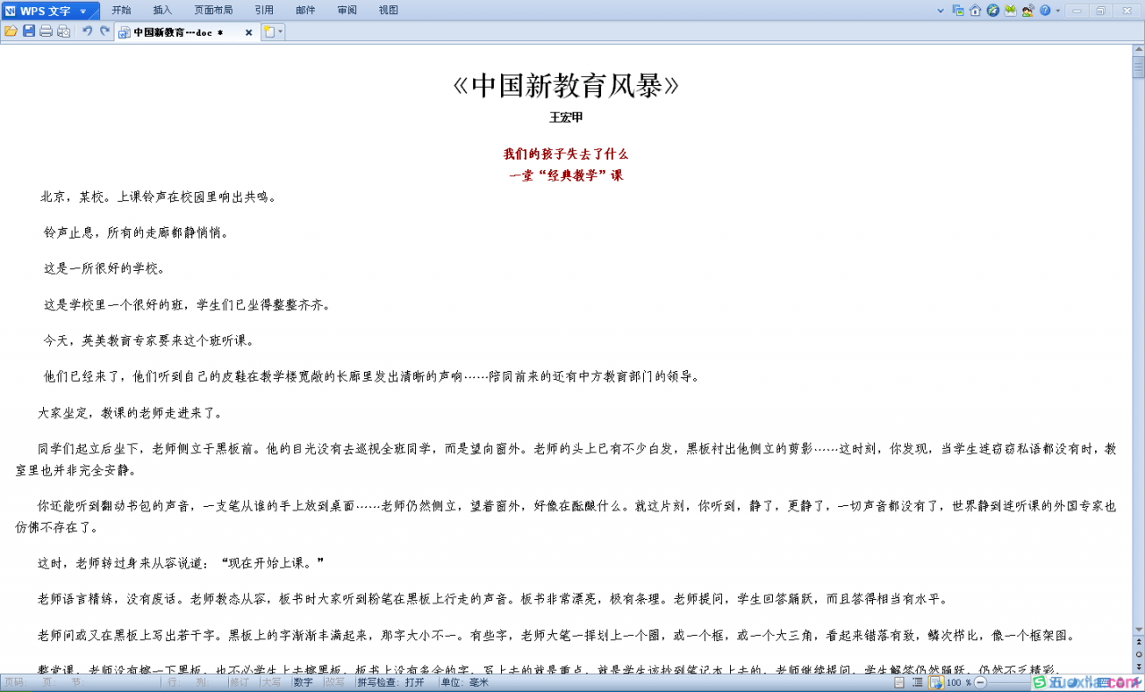1145x692 pixels.
Task: Switch to outline view in the status bar
Action: pyautogui.click(x=917, y=682)
